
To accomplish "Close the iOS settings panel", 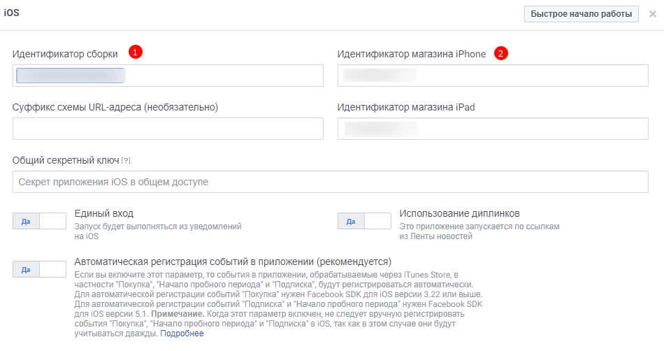I will coord(652,14).
